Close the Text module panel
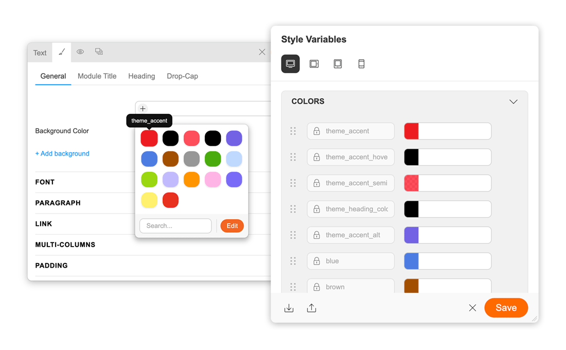 (x=262, y=52)
